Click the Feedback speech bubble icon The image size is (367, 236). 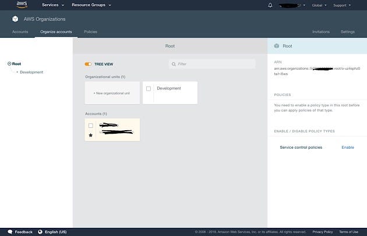click(x=10, y=232)
